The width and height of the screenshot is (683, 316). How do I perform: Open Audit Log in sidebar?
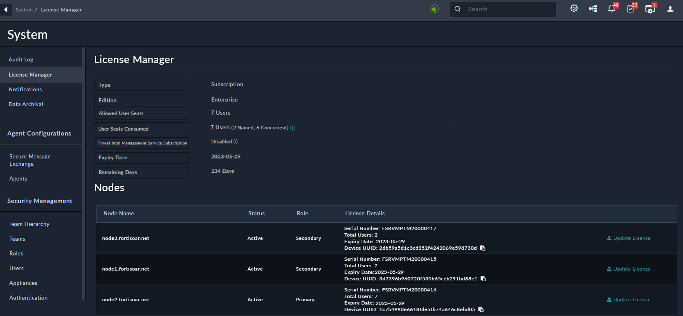point(21,60)
